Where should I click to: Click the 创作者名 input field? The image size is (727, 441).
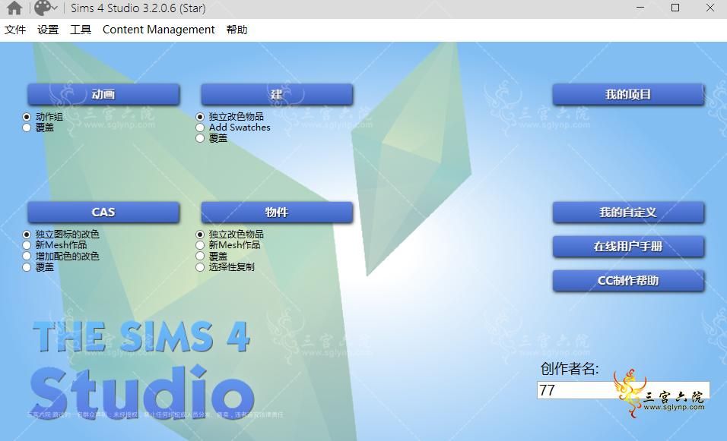pos(623,390)
